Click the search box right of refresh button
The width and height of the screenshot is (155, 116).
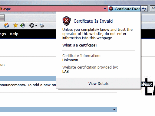pyautogui.click(x=153, y=9)
